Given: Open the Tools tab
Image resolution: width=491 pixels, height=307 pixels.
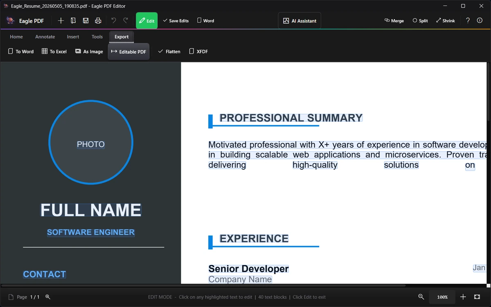Looking at the screenshot, I should [97, 37].
